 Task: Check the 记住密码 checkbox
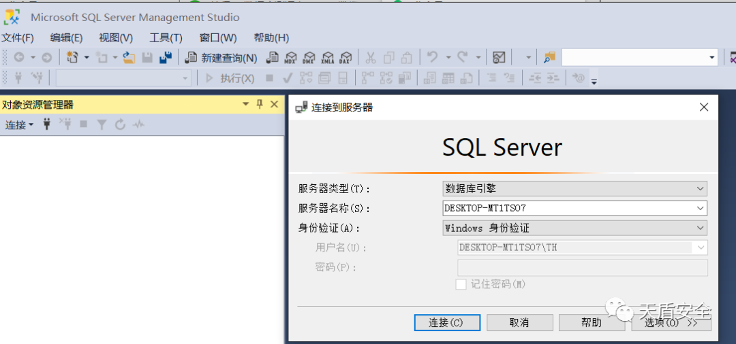pyautogui.click(x=461, y=284)
